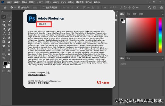Click align horizontal centers icon
Viewport: 165px width, 106px height.
point(68,7)
